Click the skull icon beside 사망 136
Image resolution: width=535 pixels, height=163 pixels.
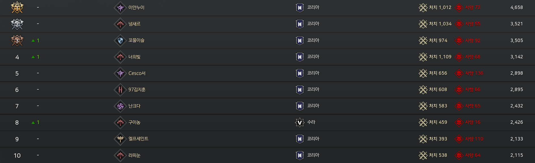pyautogui.click(x=459, y=73)
